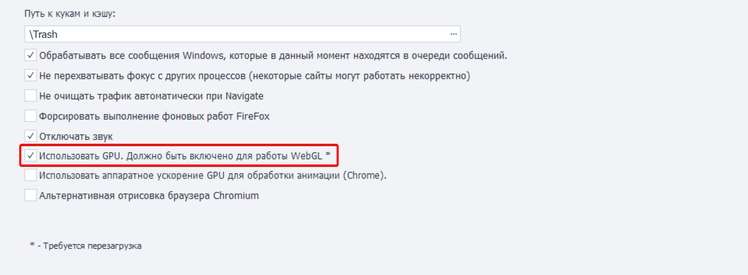Uncheck the don't intercept focus checkbox

(x=31, y=76)
